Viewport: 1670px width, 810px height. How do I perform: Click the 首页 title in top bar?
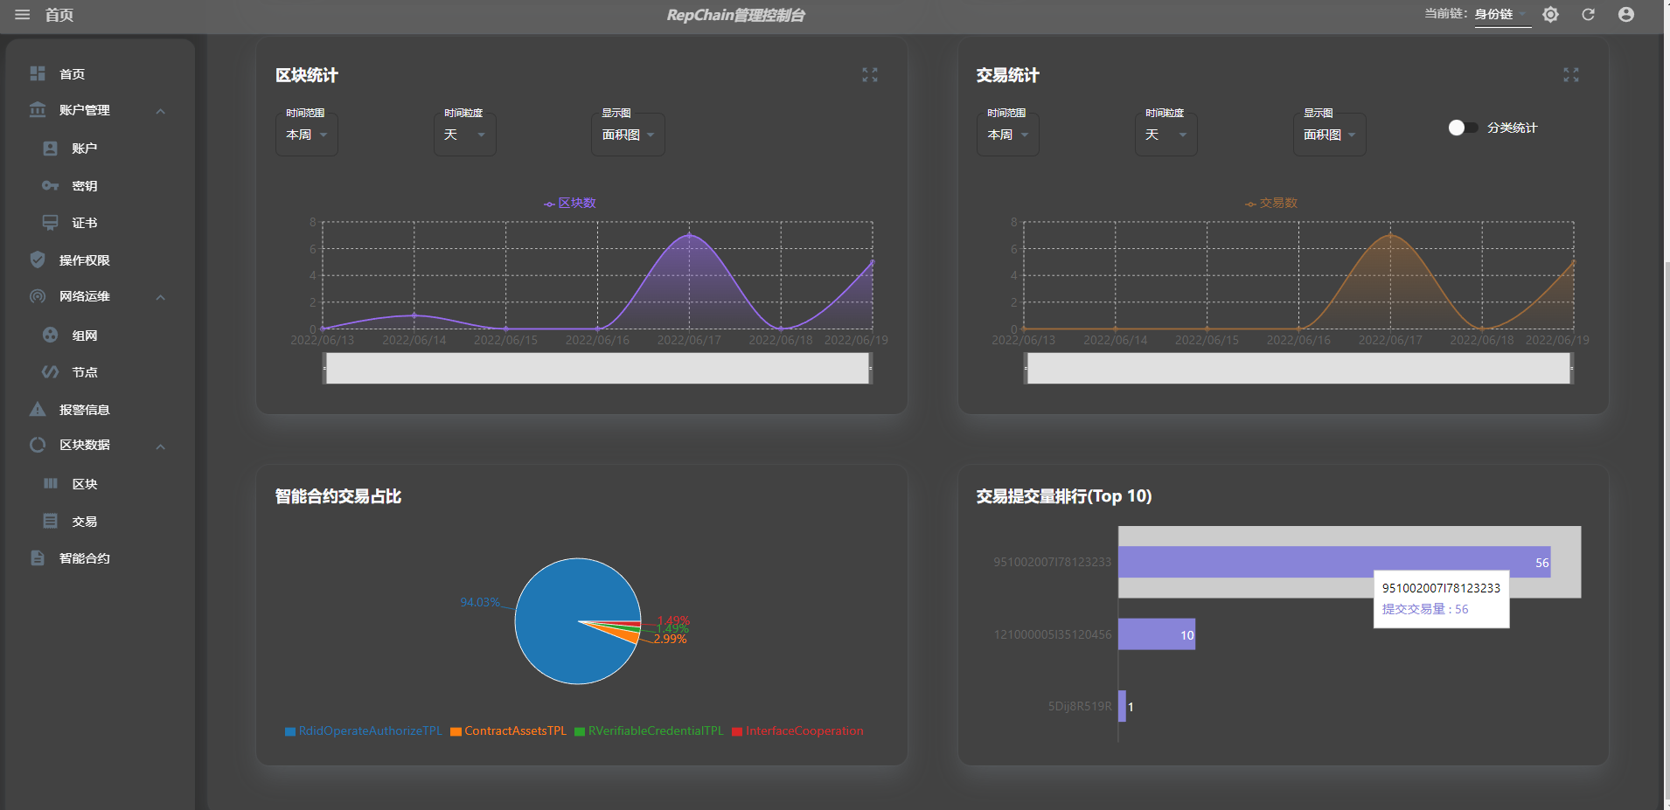tap(59, 15)
